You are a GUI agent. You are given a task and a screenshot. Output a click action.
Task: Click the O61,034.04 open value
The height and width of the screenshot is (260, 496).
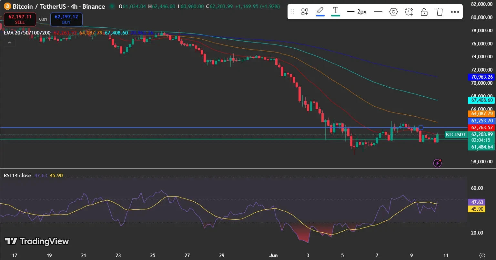[132, 6]
